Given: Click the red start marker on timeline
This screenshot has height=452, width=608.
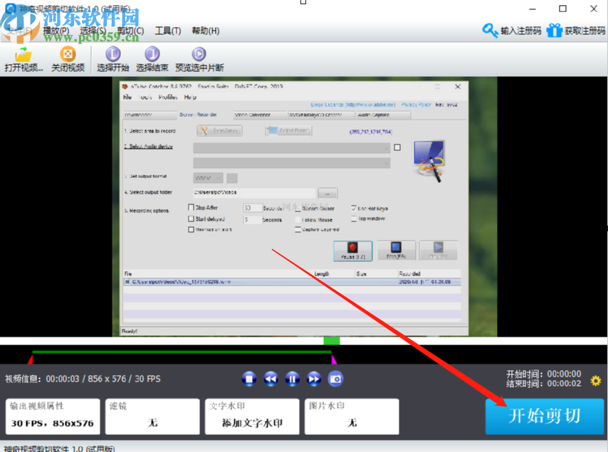Looking at the screenshot, I should 31,359.
